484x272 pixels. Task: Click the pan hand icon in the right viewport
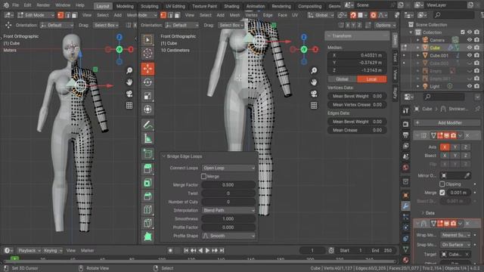pos(314,82)
